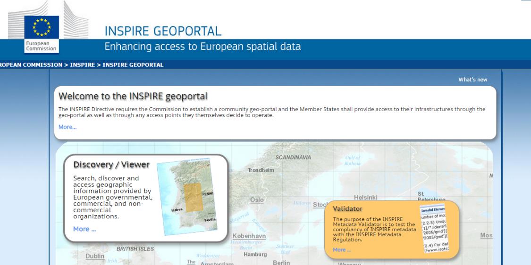Screen dimensions: 531x265
Task: Click Dublin label on the map
Action: pyautogui.click(x=95, y=256)
